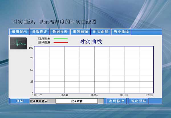The width and height of the screenshot is (171, 118).
Task: Click the 回风温度 label beside green line
Action: (44, 39)
